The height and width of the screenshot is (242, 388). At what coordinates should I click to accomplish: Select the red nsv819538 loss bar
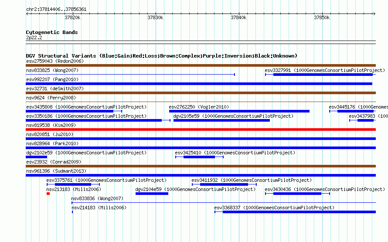pyautogui.click(x=201, y=130)
